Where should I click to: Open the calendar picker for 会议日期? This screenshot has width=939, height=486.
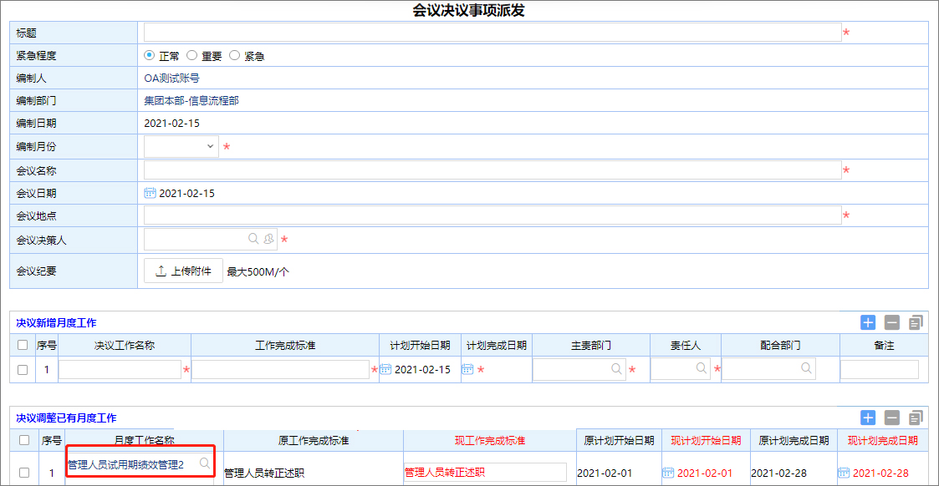(x=149, y=192)
